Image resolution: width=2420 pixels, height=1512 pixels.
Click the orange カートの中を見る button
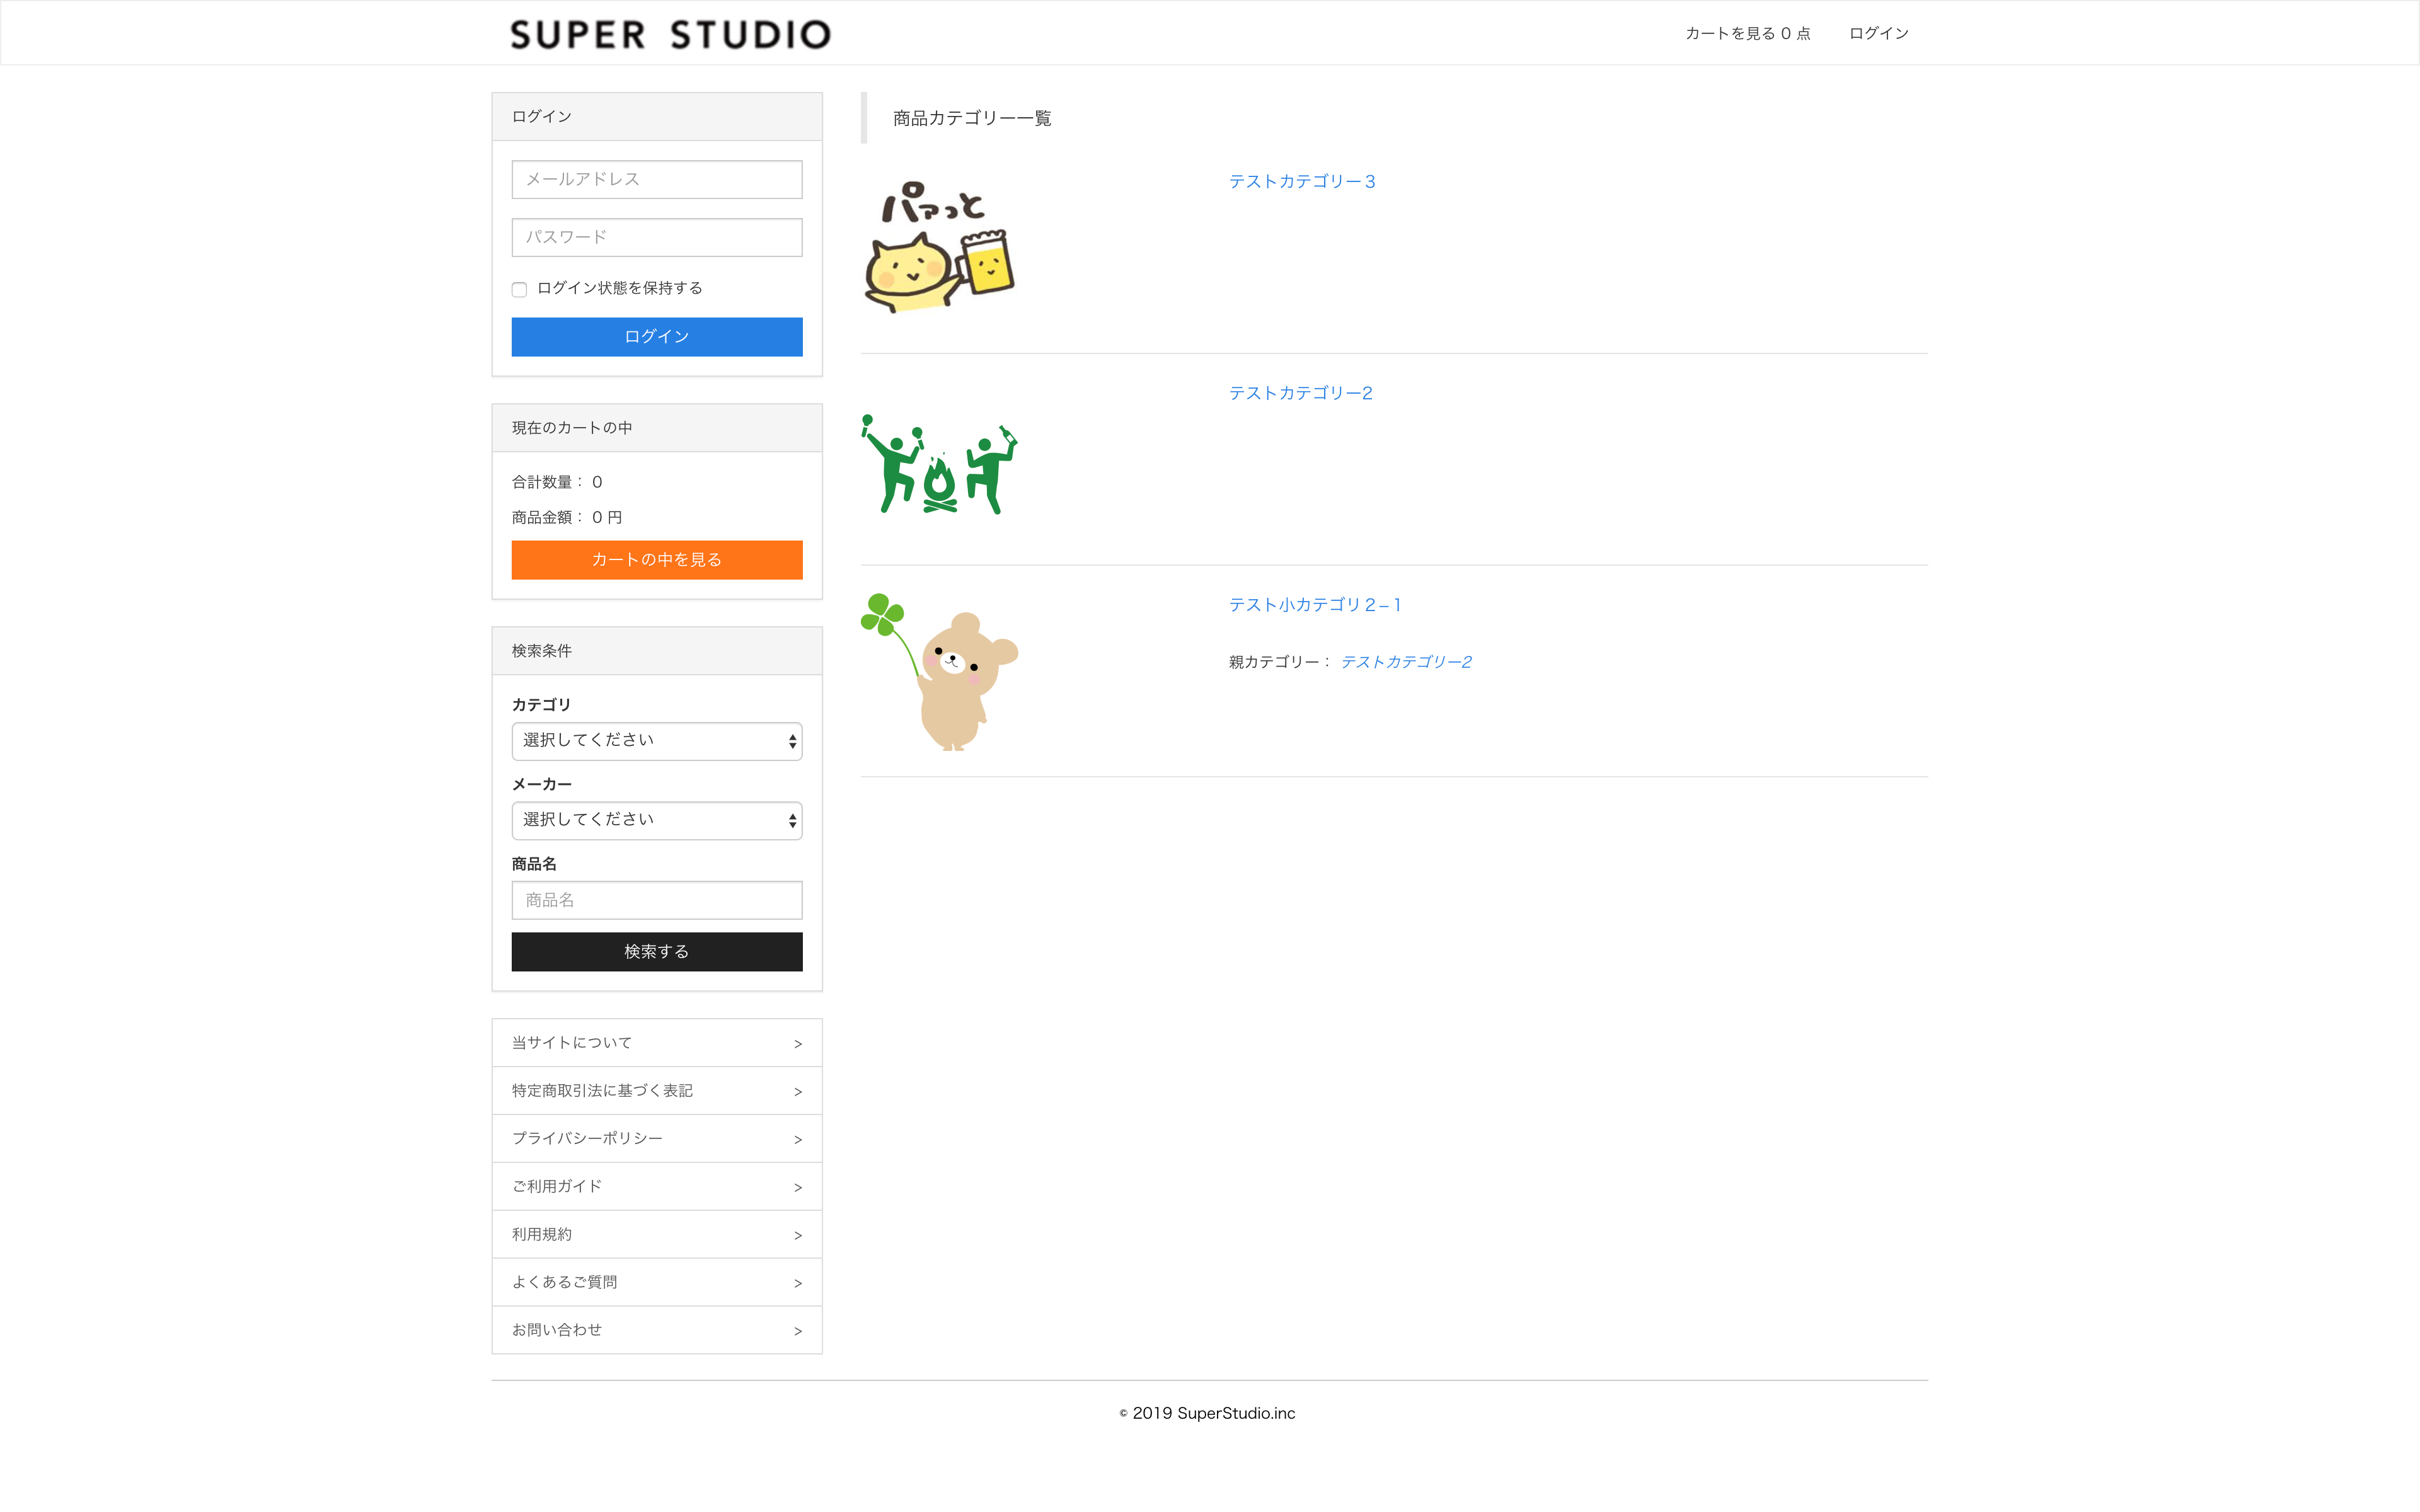pos(657,560)
